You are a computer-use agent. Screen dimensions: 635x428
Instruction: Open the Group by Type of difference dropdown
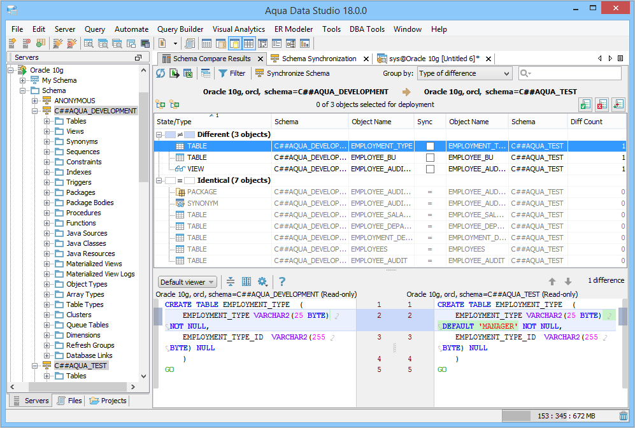pyautogui.click(x=464, y=73)
